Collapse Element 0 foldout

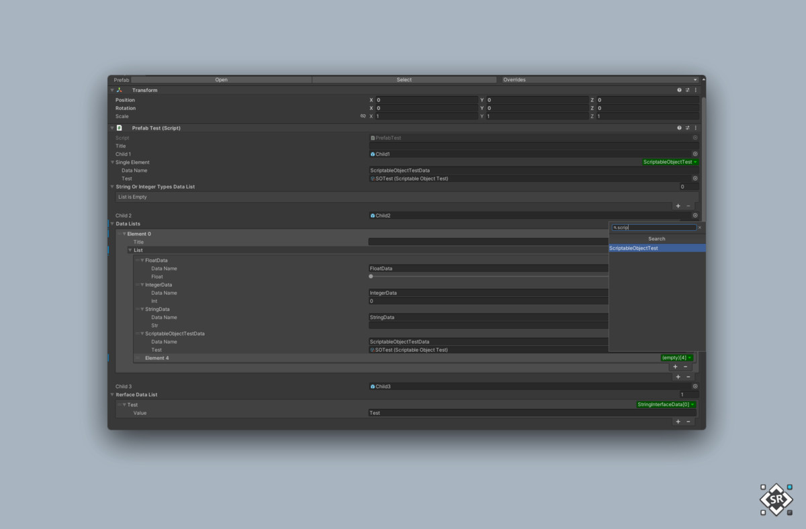[124, 234]
